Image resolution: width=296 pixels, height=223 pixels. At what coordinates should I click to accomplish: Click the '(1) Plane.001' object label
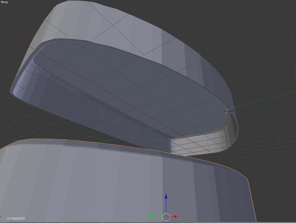click(x=16, y=218)
